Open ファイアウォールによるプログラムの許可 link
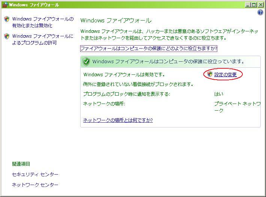This screenshot has height=197, width=266. coord(43,39)
